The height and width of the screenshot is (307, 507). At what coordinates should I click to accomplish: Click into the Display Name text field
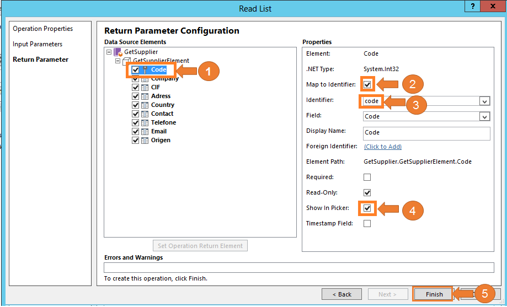point(426,133)
